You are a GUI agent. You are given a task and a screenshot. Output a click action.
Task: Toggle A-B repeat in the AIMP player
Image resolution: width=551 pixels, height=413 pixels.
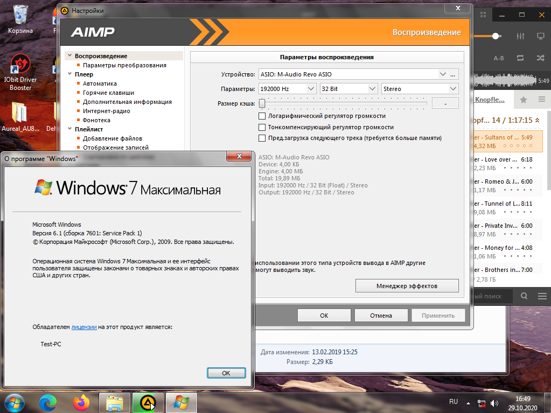click(499, 58)
